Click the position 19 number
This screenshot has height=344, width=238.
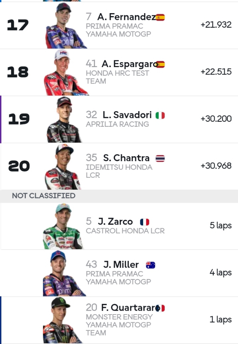click(x=19, y=119)
